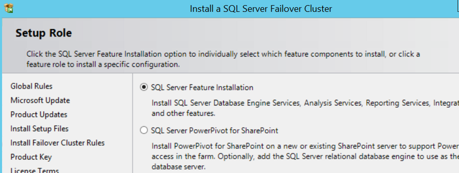Click the SQL Server setup box icon in title bar
The width and height of the screenshot is (459, 173).
click(x=9, y=8)
